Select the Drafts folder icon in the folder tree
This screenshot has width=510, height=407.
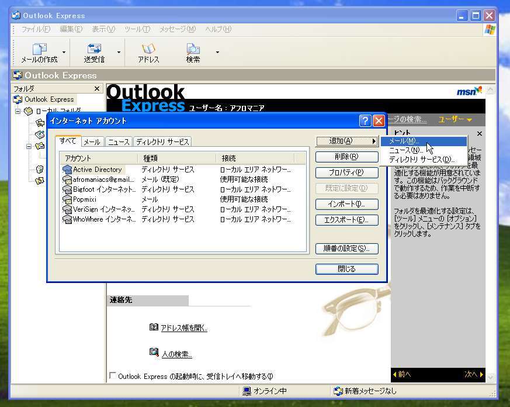click(x=40, y=180)
